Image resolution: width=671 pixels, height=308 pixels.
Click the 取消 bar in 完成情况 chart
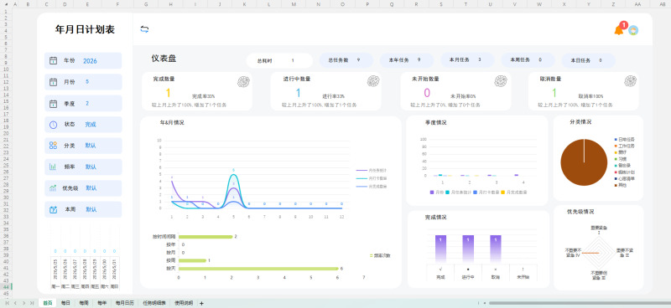(496, 249)
